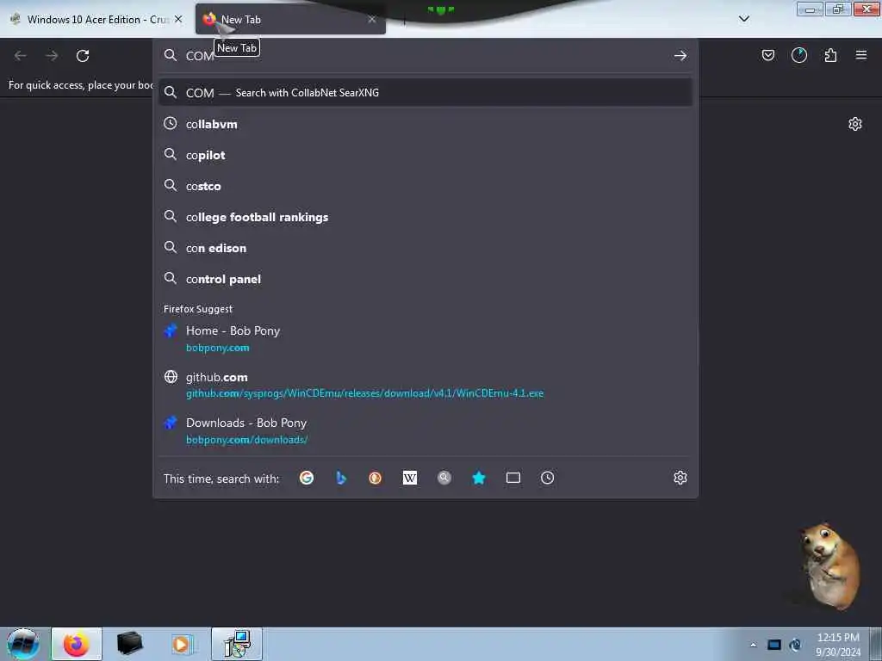Viewport: 882px width, 661px height.
Task: Choose the con edison suggestion
Action: [425, 248]
